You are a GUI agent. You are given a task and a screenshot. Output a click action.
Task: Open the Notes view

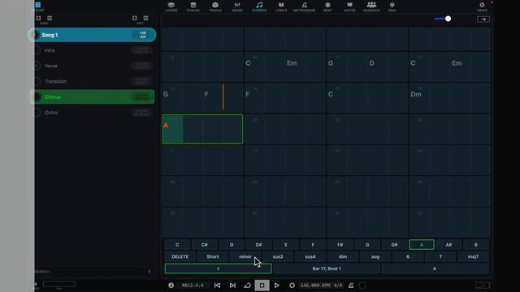349,6
